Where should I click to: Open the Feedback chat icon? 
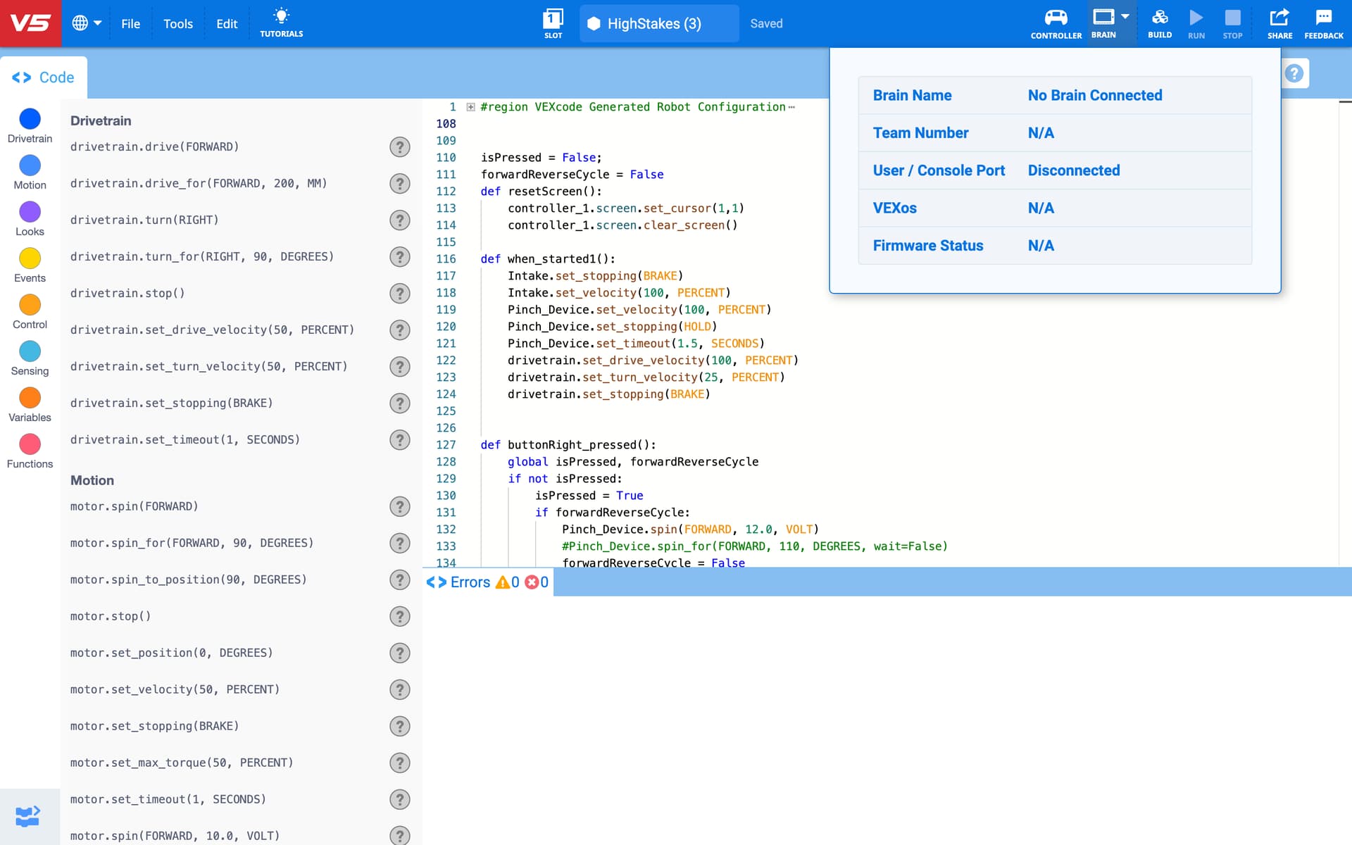coord(1324,23)
